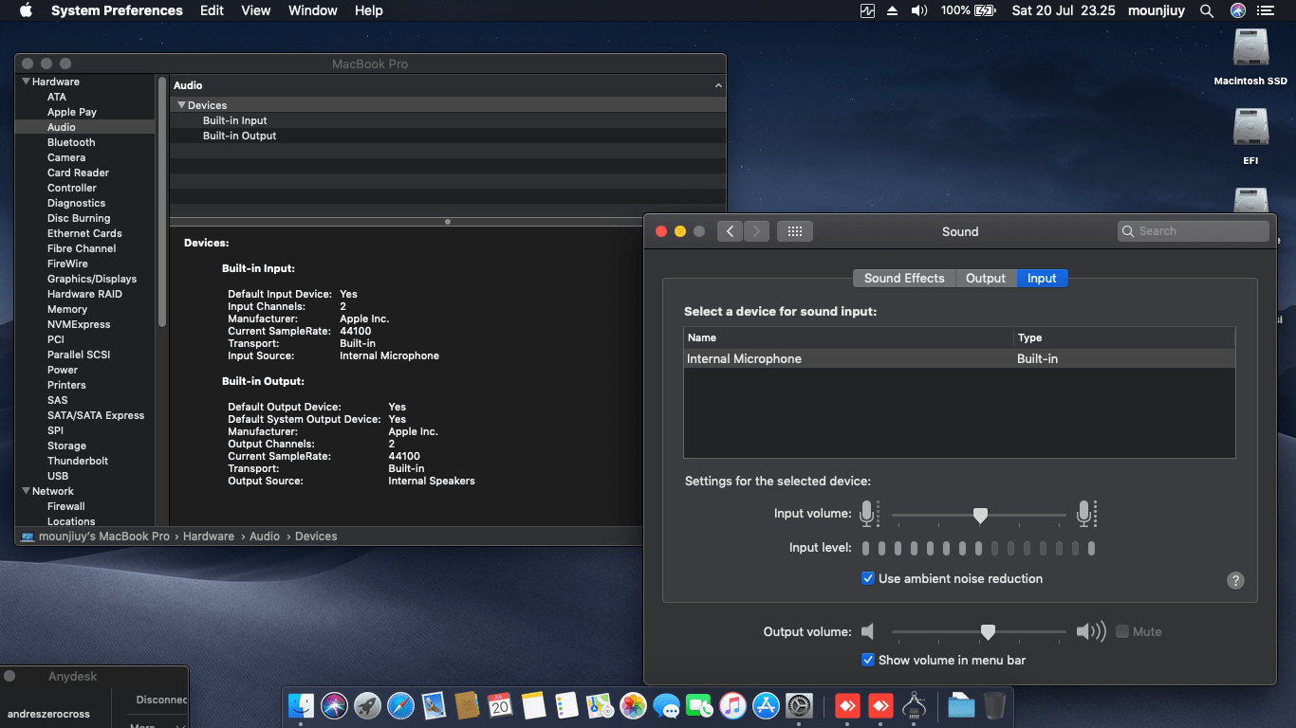Select Bluetooth in the Hardware list
Viewport: 1296px width, 728px height.
pos(71,142)
